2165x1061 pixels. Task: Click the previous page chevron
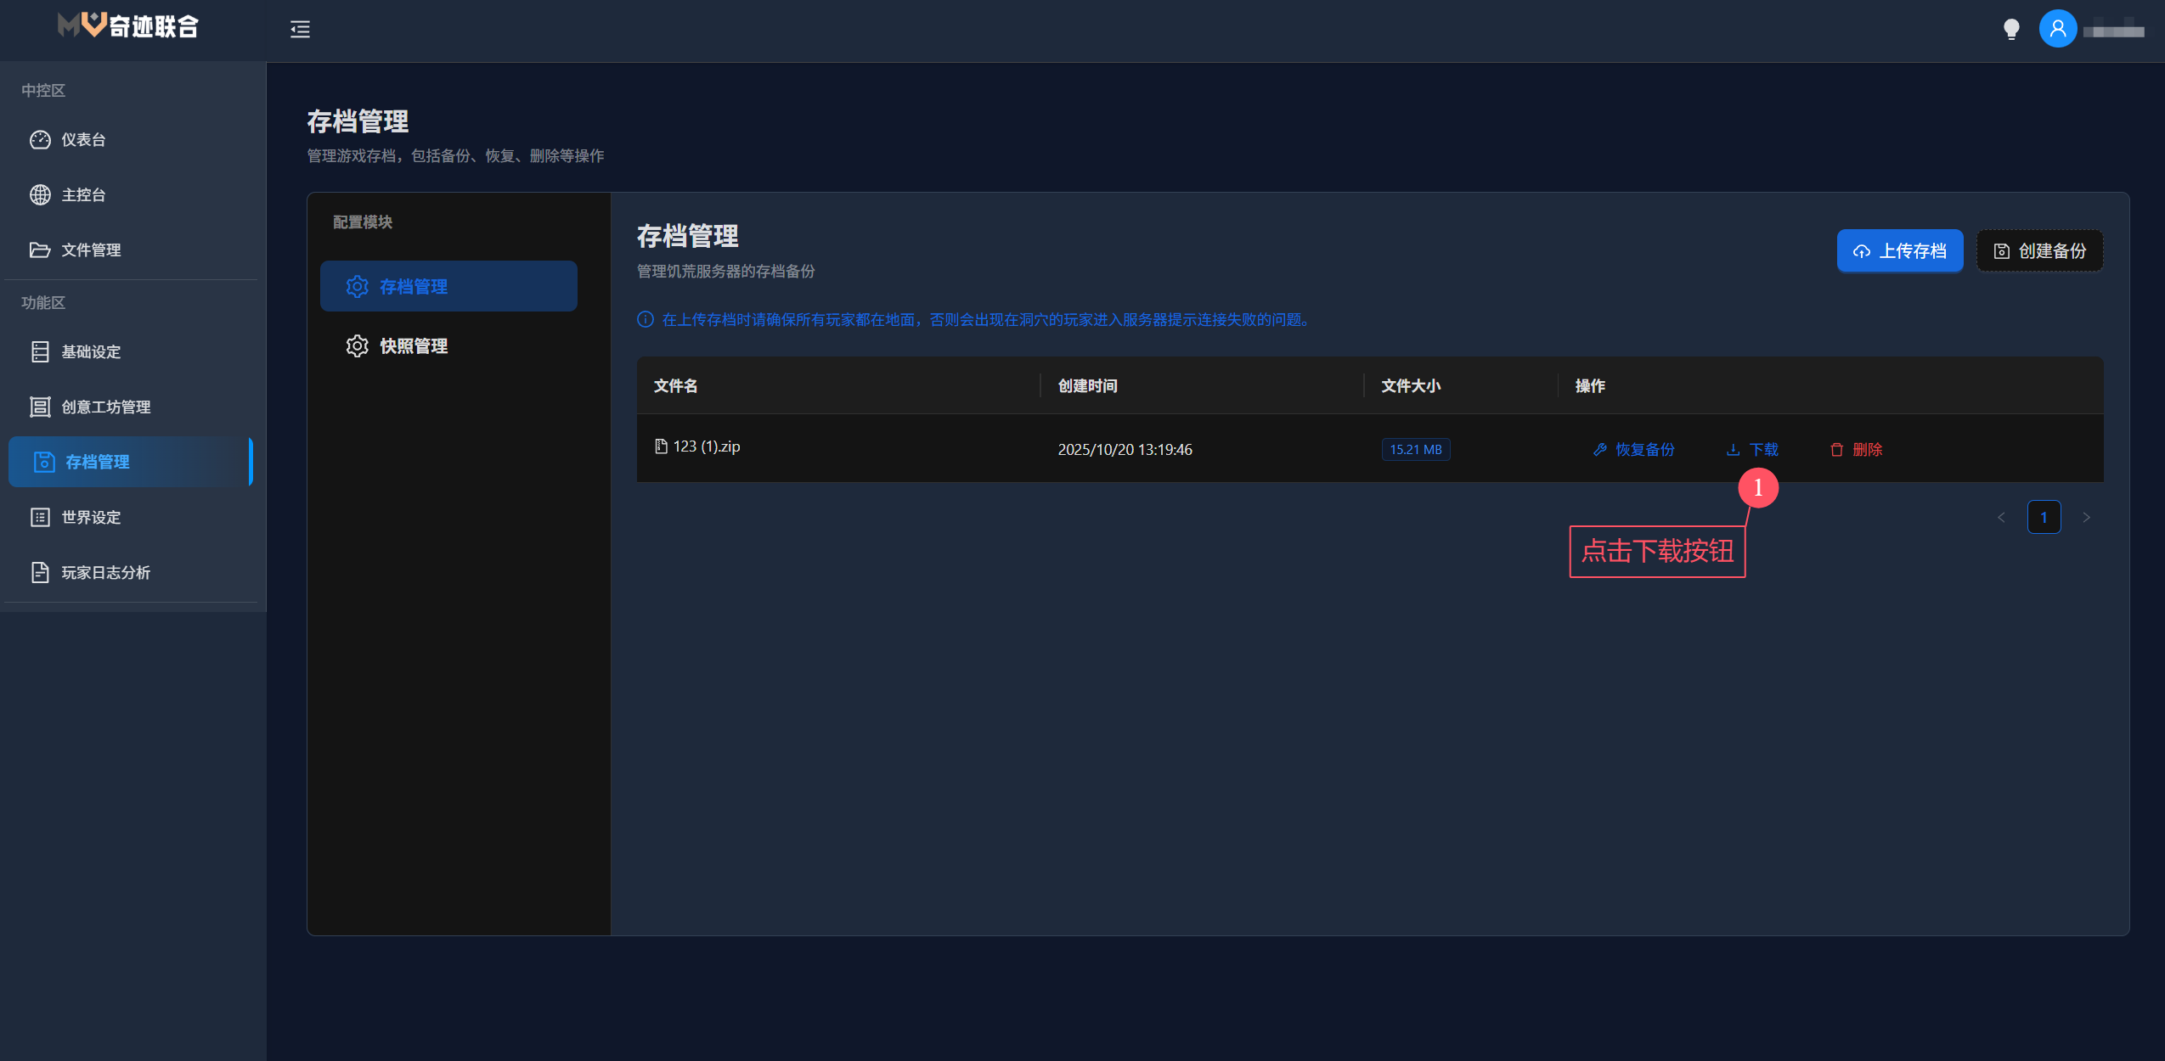(x=2001, y=517)
